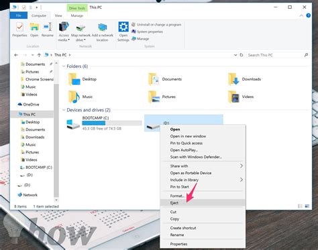
Task: Click System properties in ribbon
Action: (x=147, y=32)
